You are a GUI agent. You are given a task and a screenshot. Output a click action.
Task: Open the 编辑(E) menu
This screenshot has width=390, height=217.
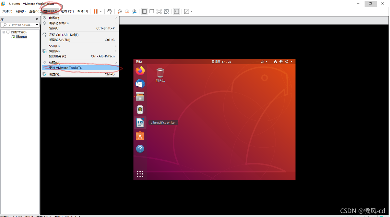tap(21, 11)
